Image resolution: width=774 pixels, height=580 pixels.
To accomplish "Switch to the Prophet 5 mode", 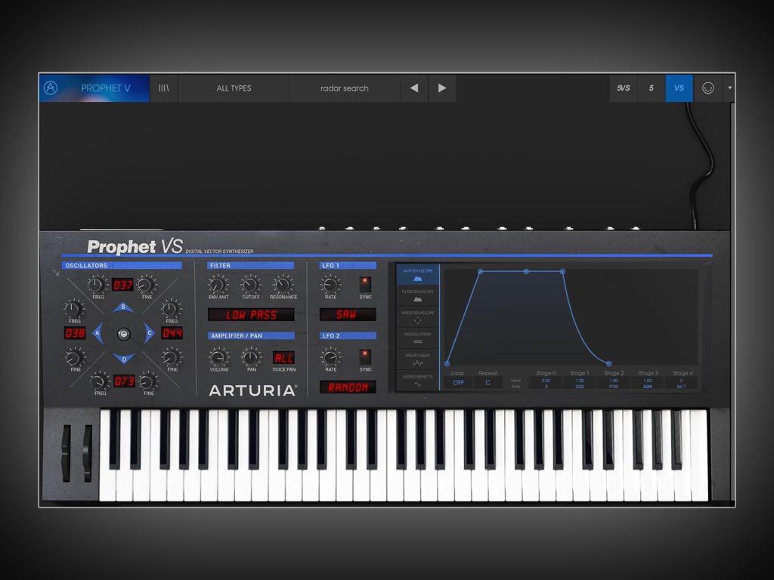I will coord(651,88).
